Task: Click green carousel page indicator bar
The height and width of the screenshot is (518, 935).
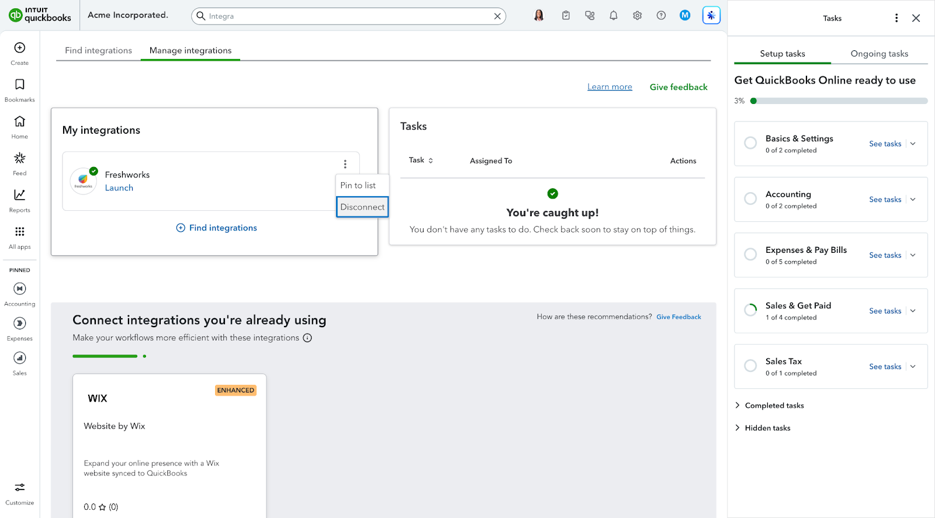Action: [x=105, y=356]
